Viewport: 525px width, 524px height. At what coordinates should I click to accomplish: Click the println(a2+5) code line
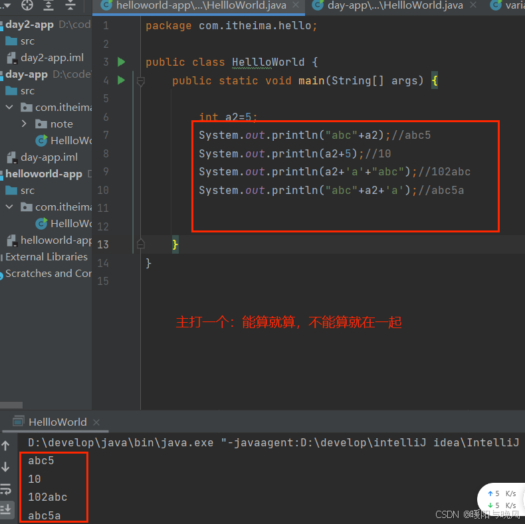click(294, 153)
